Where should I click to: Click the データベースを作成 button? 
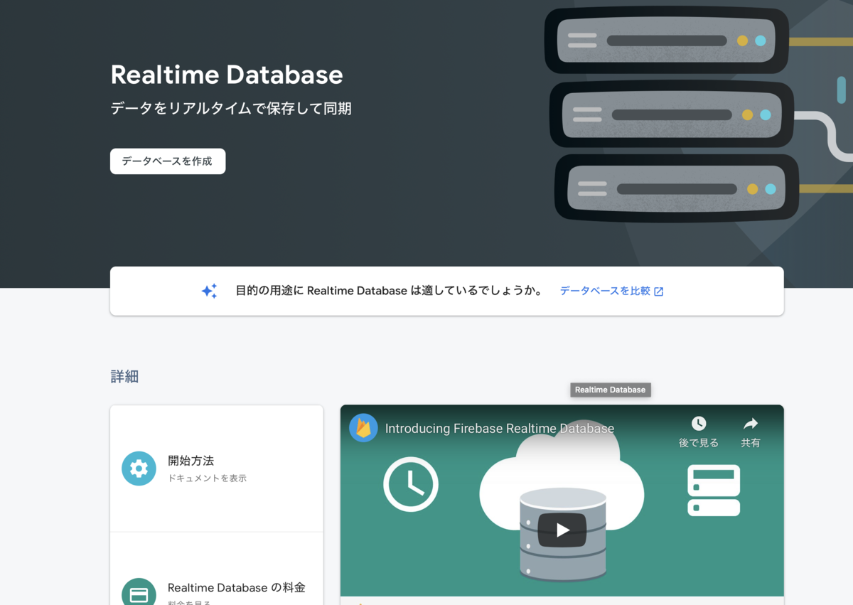click(x=168, y=161)
